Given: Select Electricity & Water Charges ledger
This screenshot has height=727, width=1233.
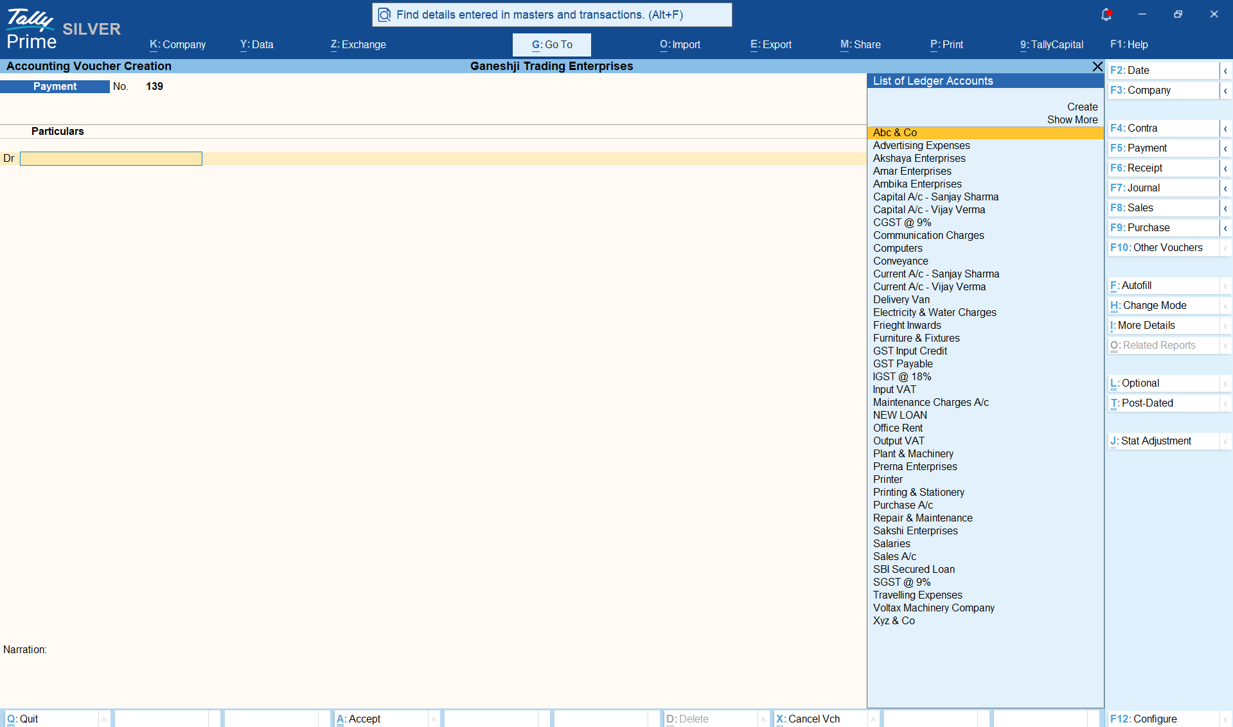Looking at the screenshot, I should pyautogui.click(x=935, y=312).
